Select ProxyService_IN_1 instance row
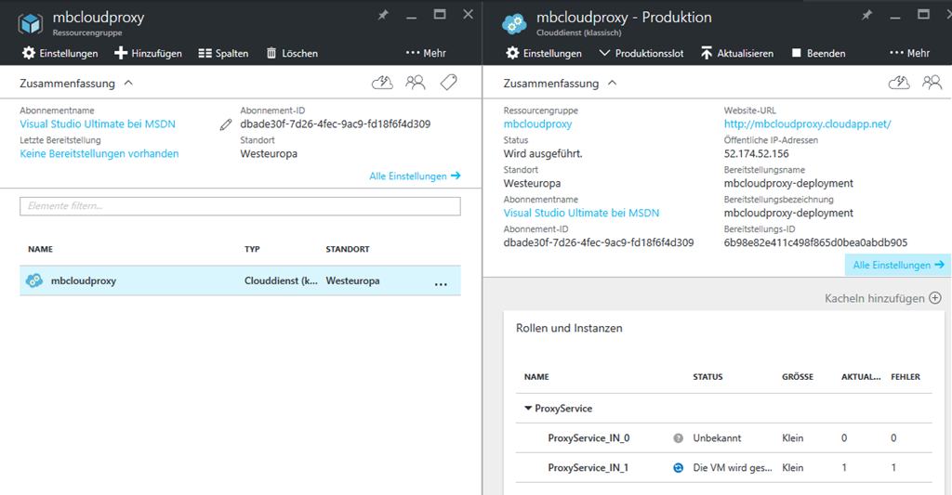Viewport: 952px width, 495px height. click(723, 468)
